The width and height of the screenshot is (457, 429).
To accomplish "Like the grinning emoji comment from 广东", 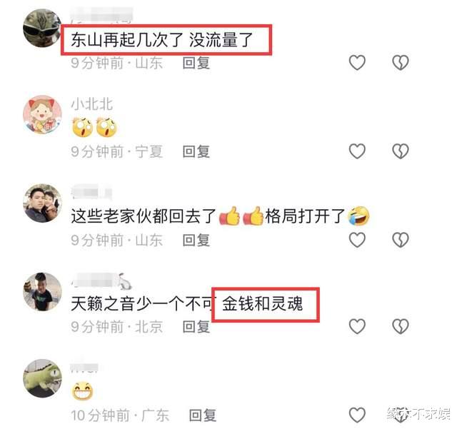I will [357, 415].
